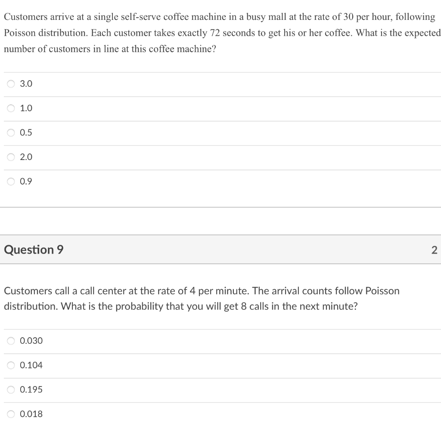Select the 0.9 radio button
This screenshot has height=427, width=441.
[x=11, y=182]
